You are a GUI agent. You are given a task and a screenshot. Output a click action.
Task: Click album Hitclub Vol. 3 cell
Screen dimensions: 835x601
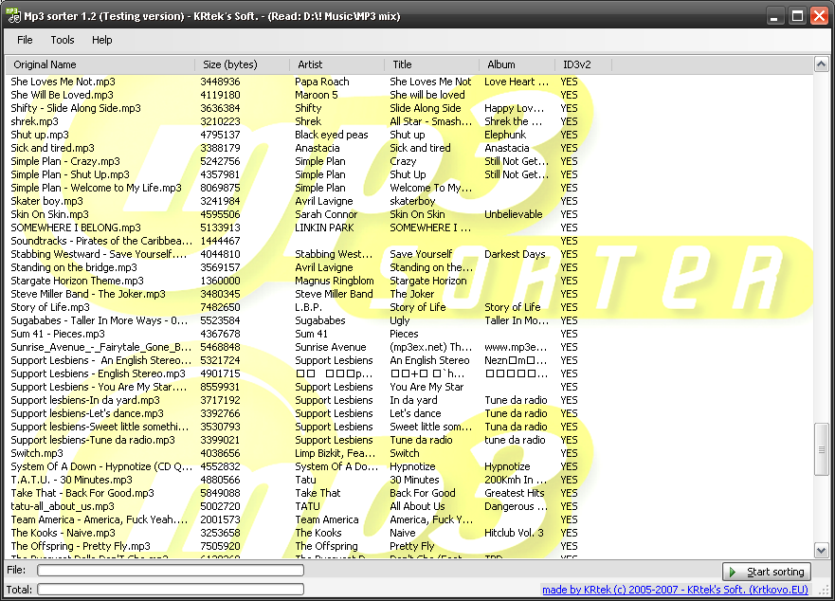tap(514, 533)
